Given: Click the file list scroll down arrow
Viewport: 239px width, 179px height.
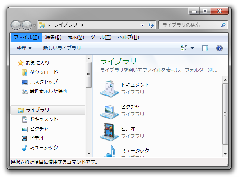Looking at the screenshot, I should pos(225,154).
